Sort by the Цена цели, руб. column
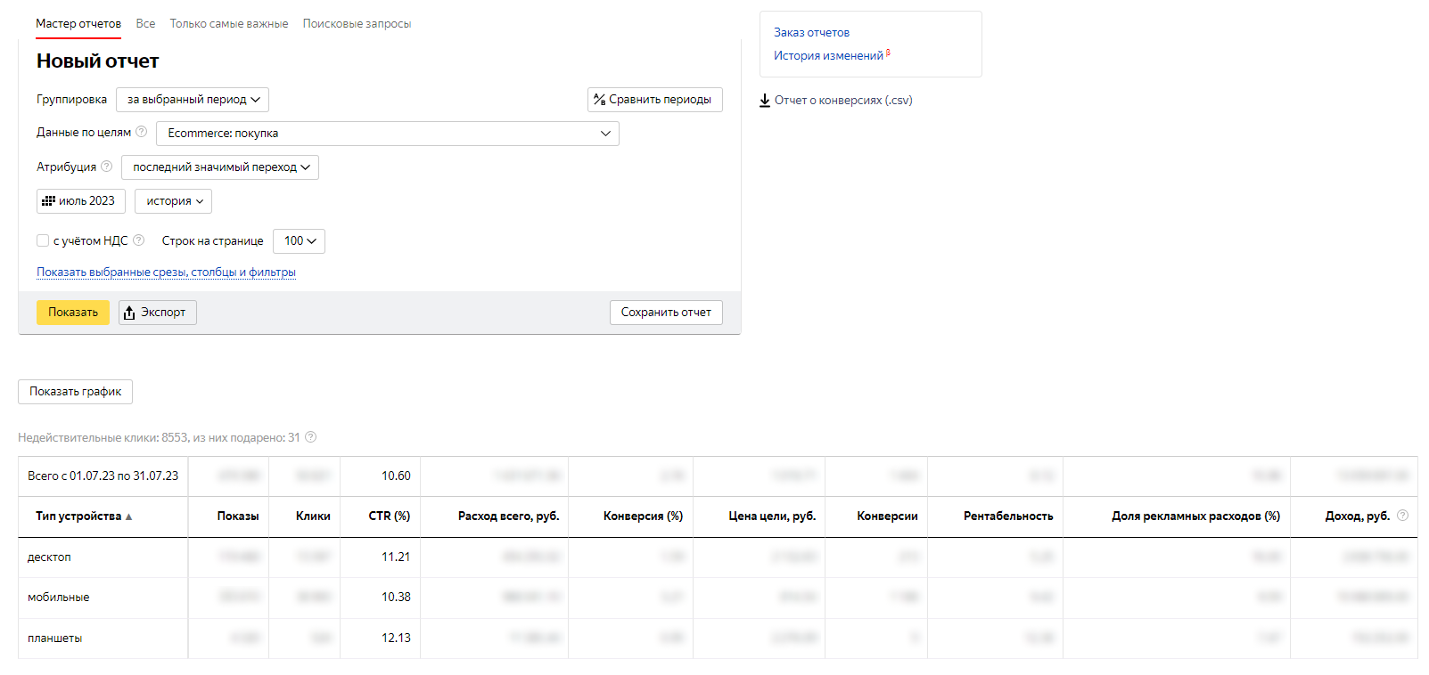Image resolution: width=1429 pixels, height=675 pixels. coord(772,516)
